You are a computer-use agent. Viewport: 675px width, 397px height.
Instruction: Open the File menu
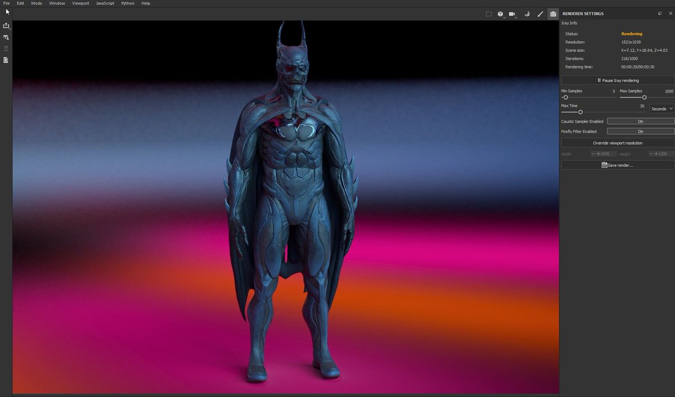[x=6, y=3]
